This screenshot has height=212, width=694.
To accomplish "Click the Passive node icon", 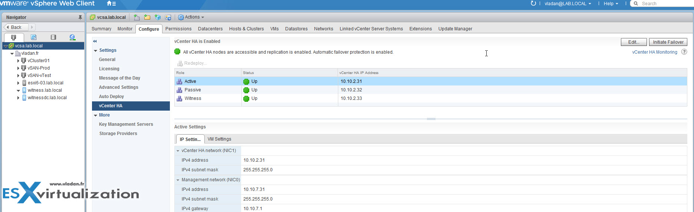I will [x=179, y=90].
